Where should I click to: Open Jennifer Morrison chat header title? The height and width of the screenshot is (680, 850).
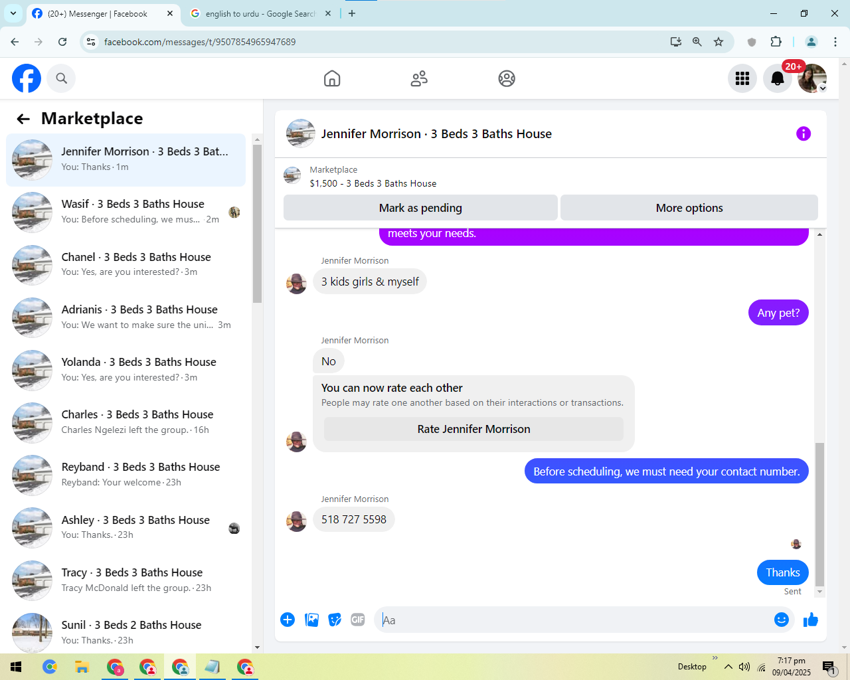pos(436,133)
